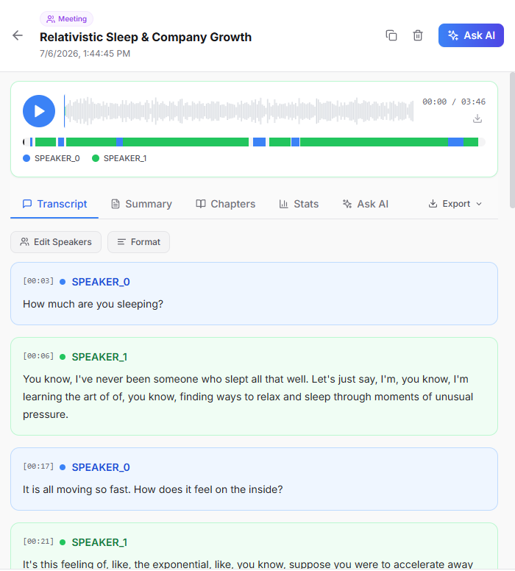Open the Ask AI gradient button

tap(471, 35)
